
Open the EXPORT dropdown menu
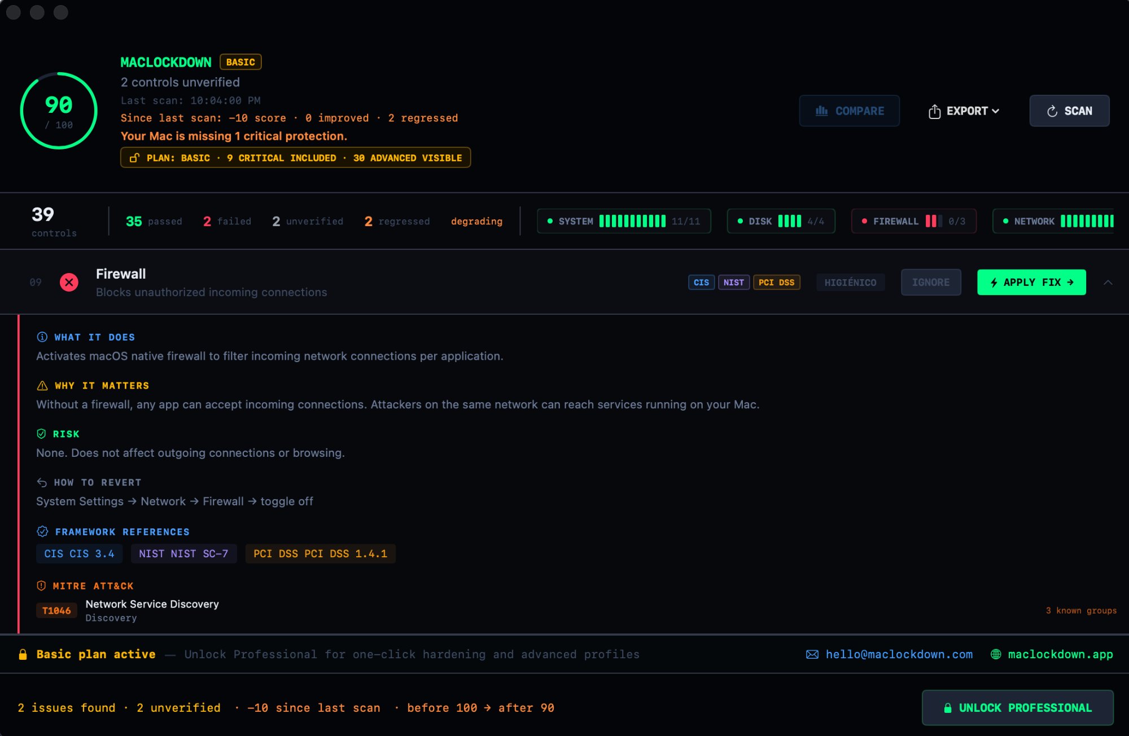(964, 111)
